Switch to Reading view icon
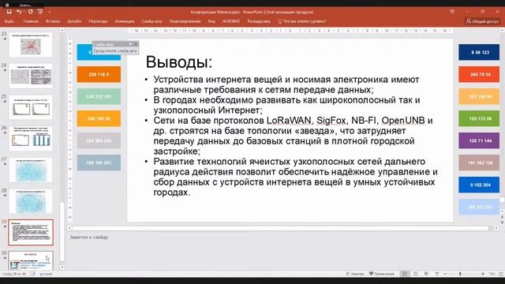 426,274
